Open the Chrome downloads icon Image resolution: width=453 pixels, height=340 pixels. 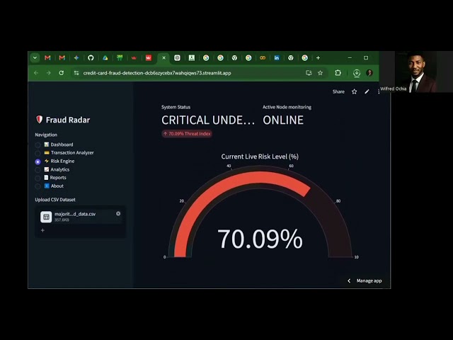[357, 73]
